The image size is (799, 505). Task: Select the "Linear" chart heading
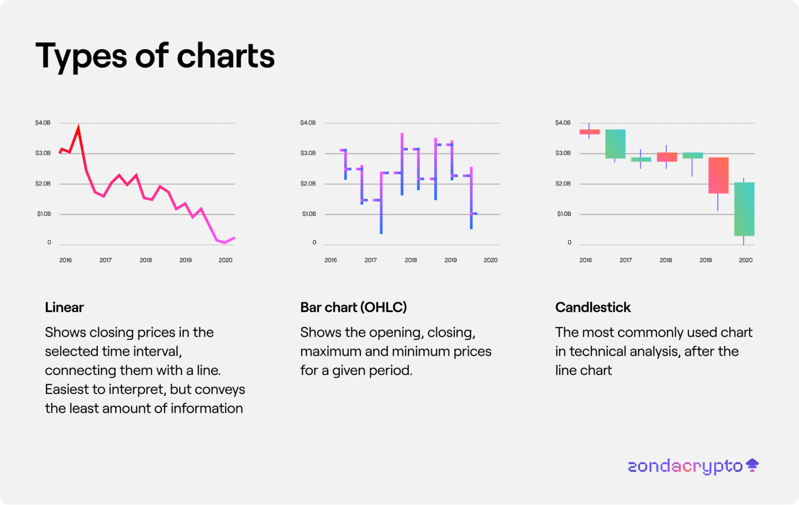click(64, 307)
